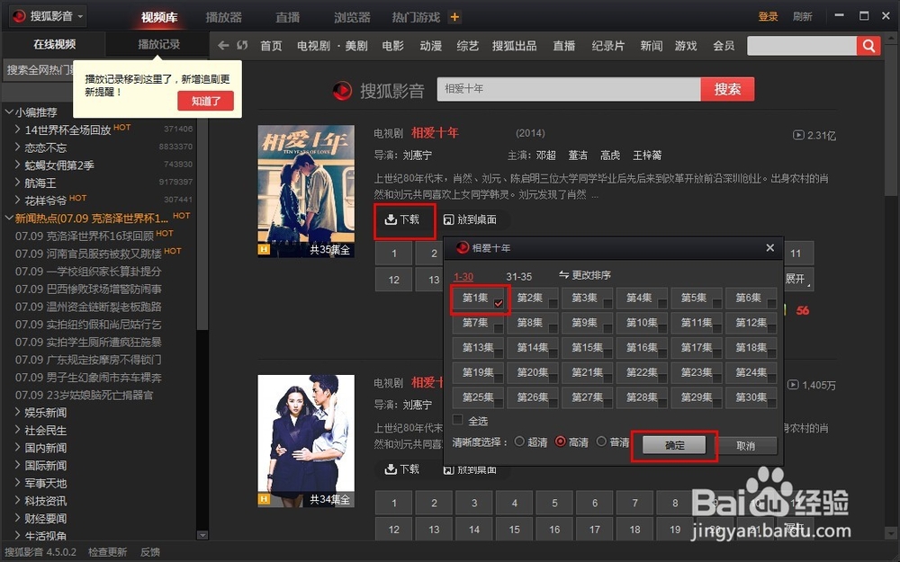The width and height of the screenshot is (900, 562).
Task: Click the sidebar scrollbar down arrow
Action: tap(202, 535)
